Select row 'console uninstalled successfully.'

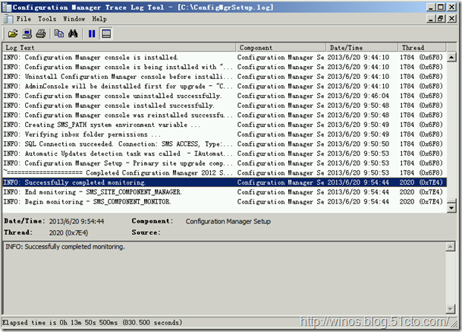point(225,96)
